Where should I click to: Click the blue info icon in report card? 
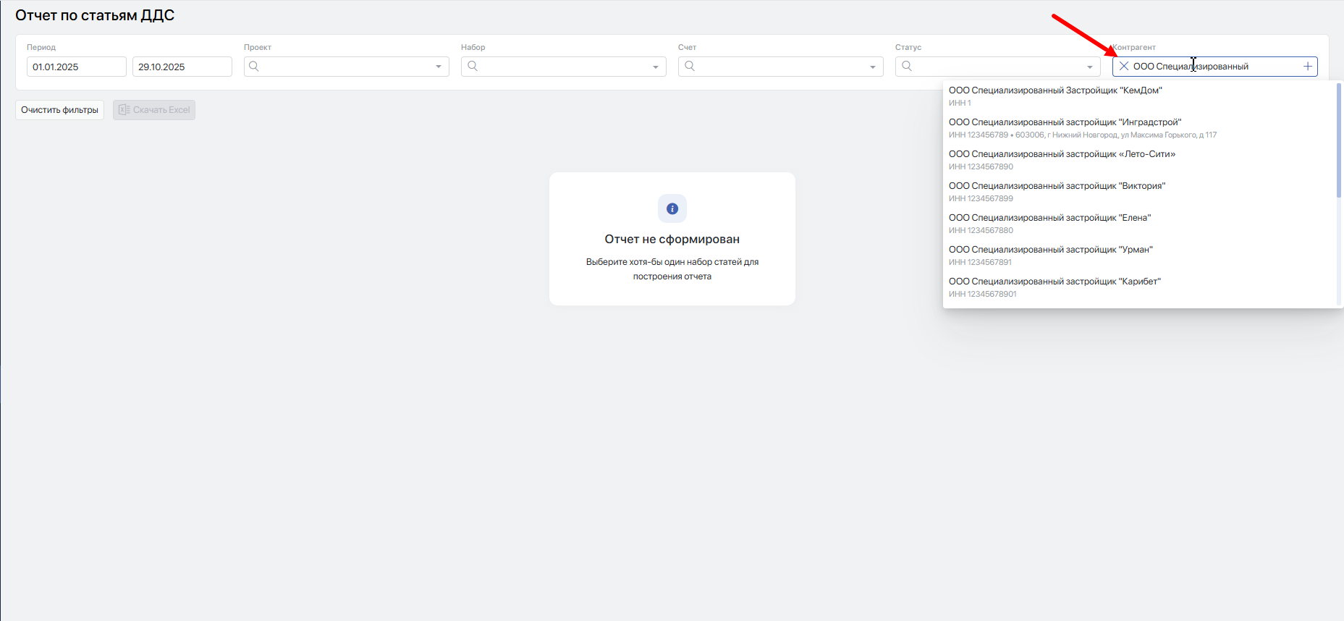(672, 208)
